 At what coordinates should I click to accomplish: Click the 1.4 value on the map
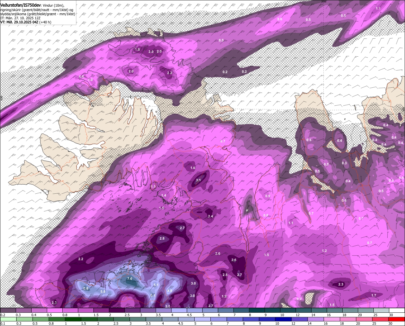[x=164, y=196]
